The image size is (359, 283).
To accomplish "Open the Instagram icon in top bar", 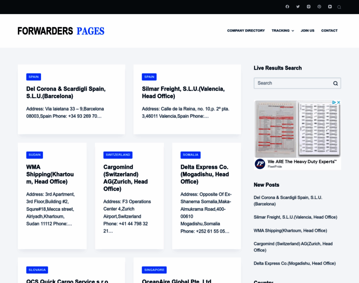I will tap(308, 7).
